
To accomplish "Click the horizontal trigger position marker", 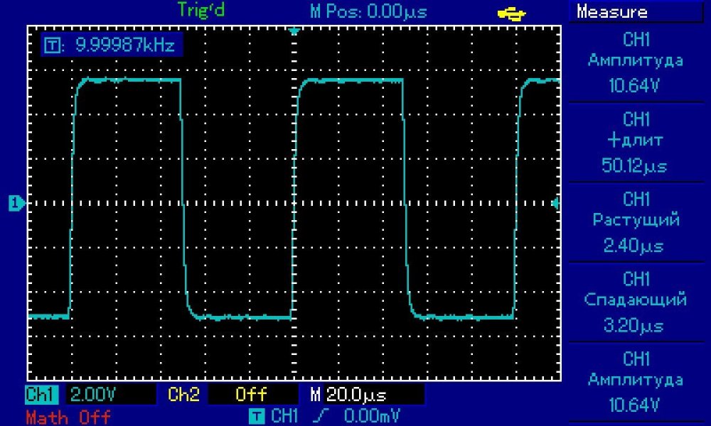I will pos(294,32).
